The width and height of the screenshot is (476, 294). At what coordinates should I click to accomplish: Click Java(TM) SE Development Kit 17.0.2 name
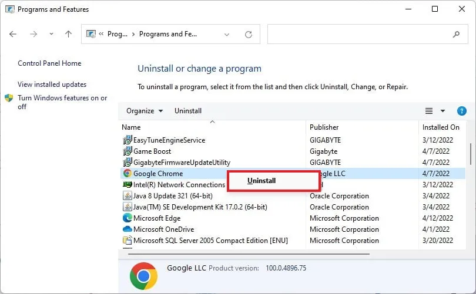[200, 207]
